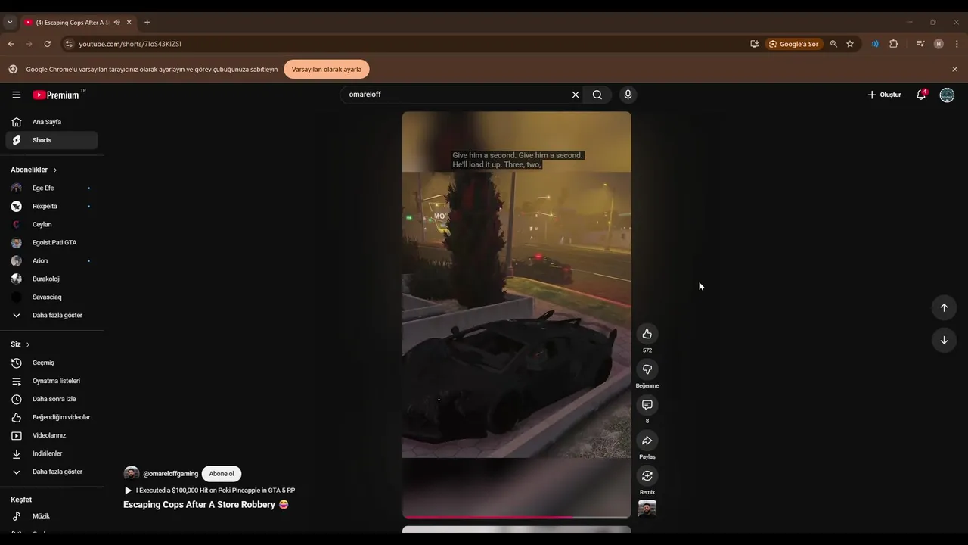Click the Shorts video player area
Screen dimensions: 968x545
coord(517,314)
